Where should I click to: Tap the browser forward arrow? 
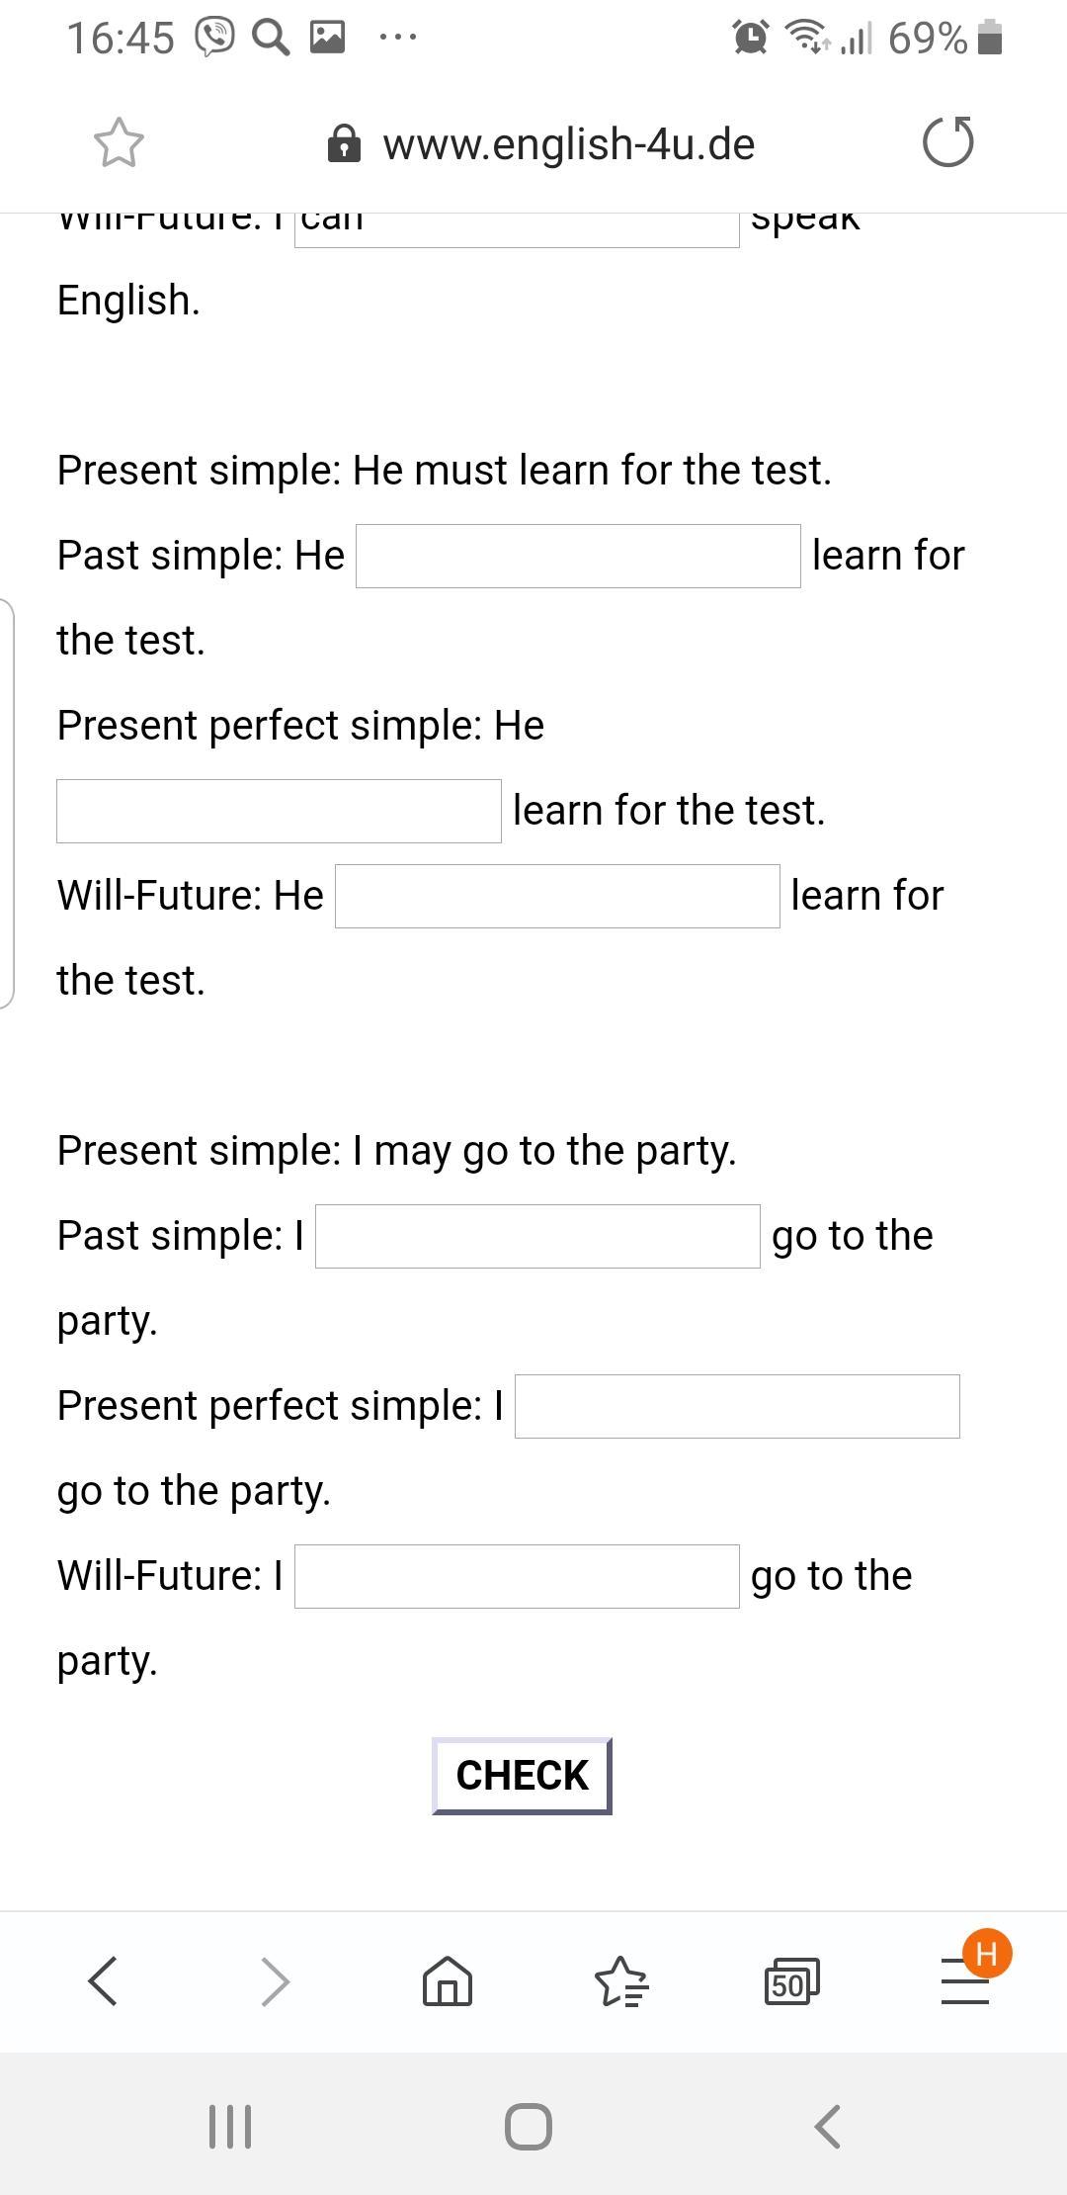coord(275,1980)
